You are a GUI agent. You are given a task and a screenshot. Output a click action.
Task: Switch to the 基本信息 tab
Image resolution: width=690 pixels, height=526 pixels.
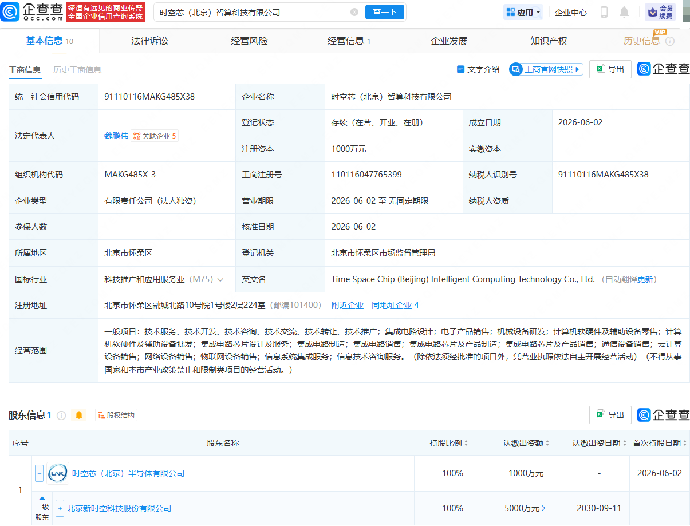point(49,41)
